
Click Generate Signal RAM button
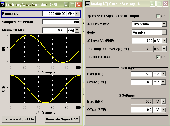(x=62, y=119)
